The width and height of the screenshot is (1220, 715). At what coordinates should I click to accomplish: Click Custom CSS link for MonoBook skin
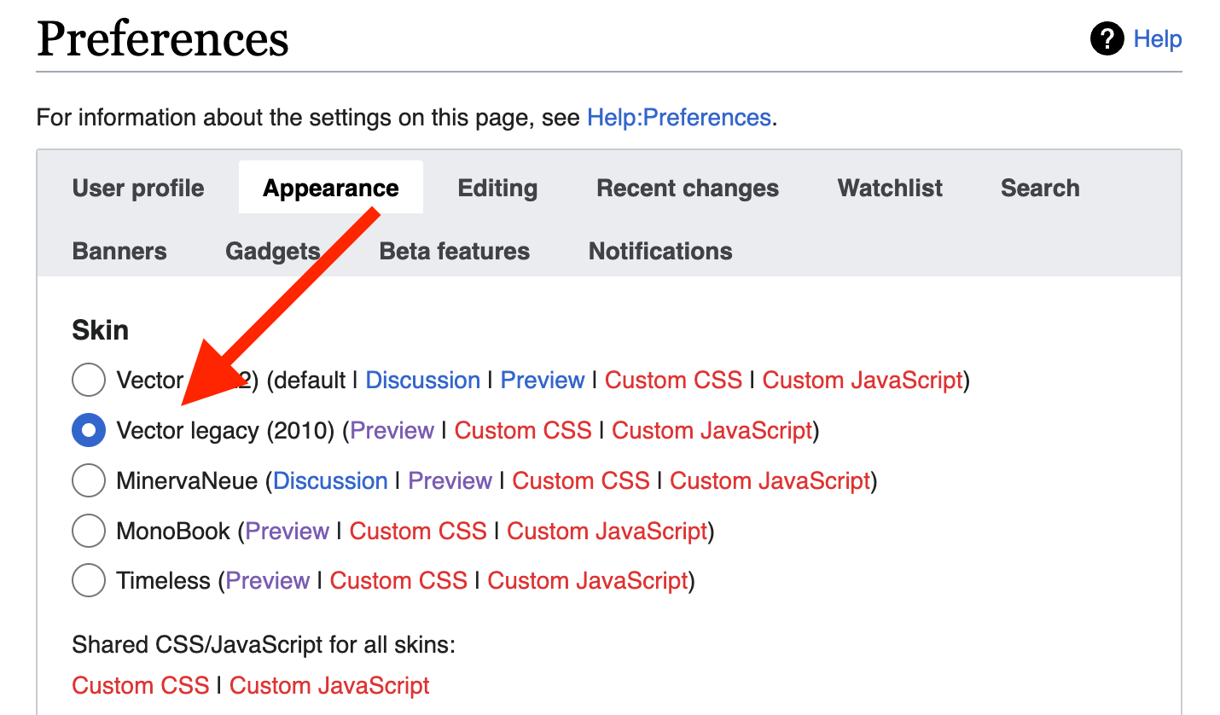click(418, 532)
